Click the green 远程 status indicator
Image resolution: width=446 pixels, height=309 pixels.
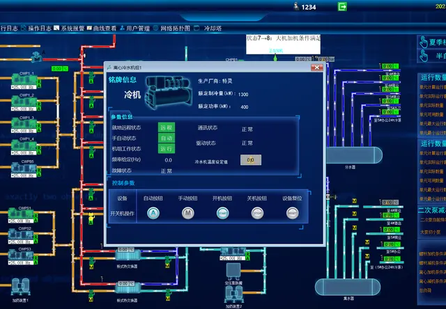167,127
